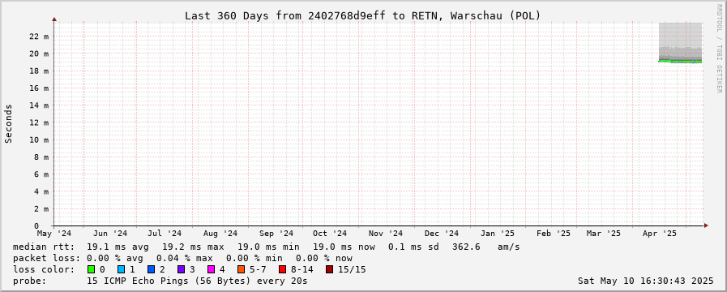
Task: Click the light blue loss color 1 swatch
Action: (x=121, y=269)
